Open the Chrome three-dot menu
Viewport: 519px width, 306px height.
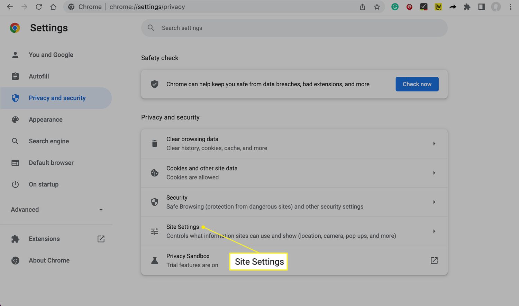pos(510,7)
